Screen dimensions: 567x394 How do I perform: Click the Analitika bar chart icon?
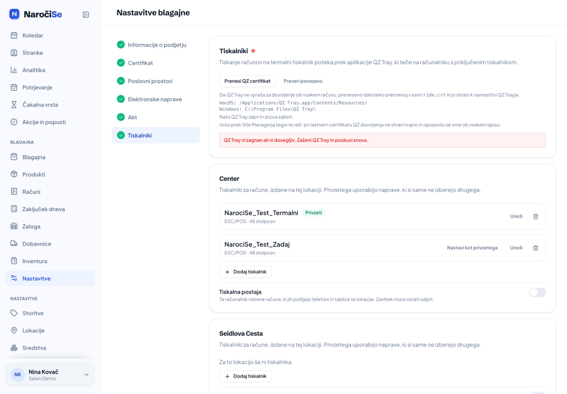click(x=14, y=70)
